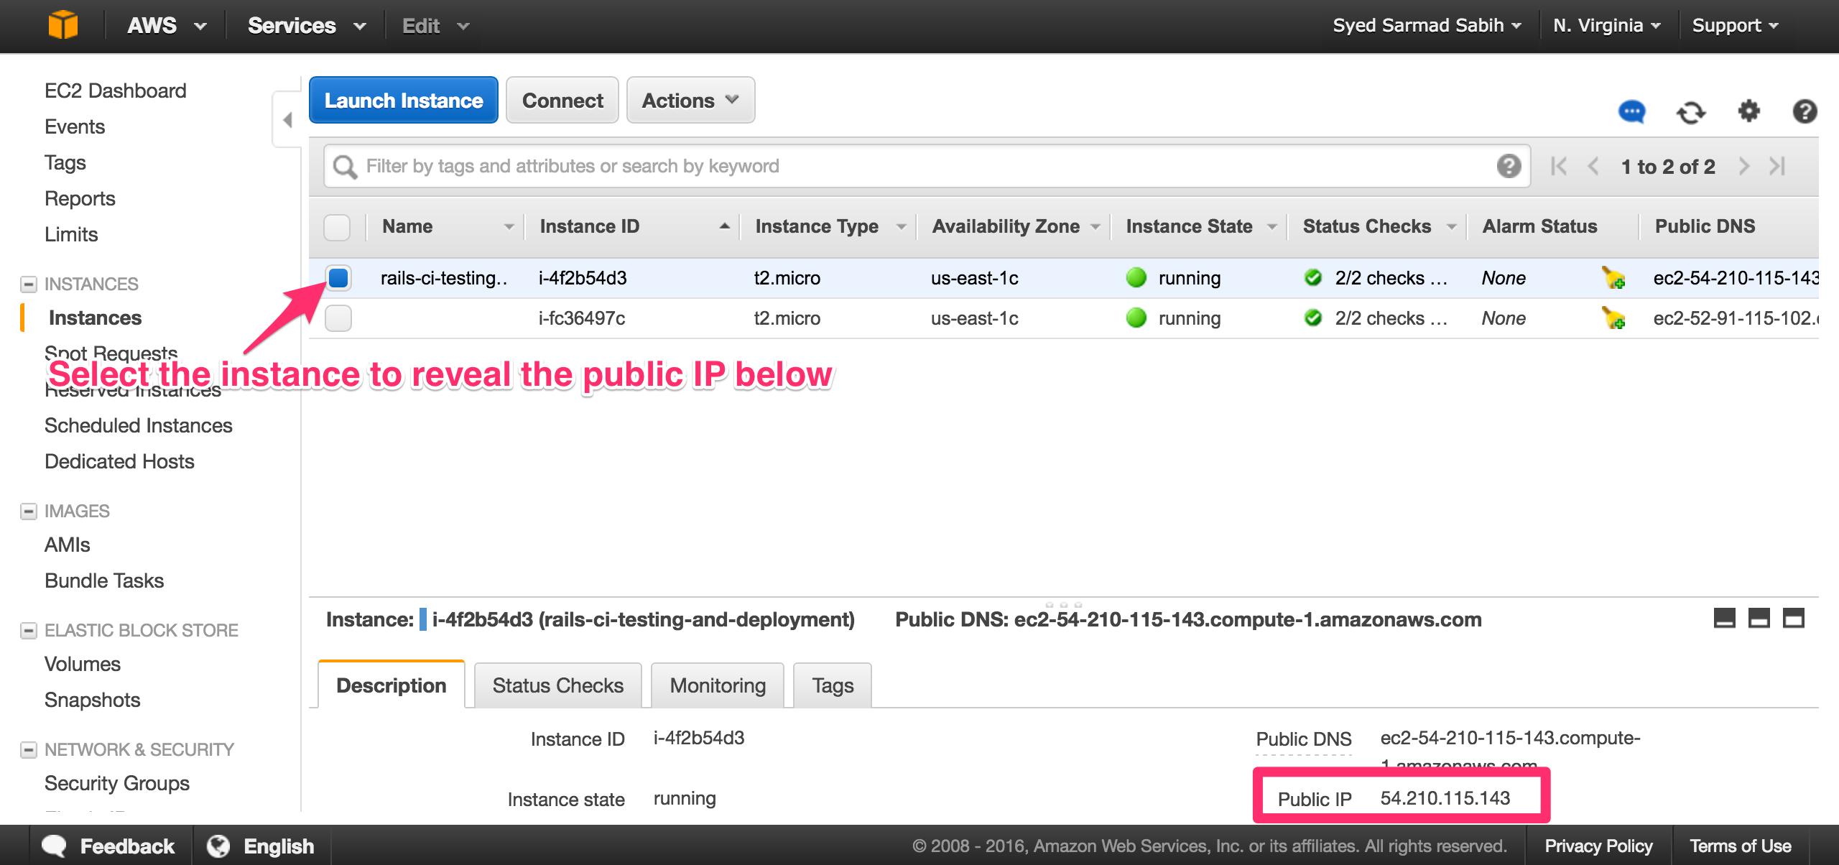Maximize the details pane
Screen dimensions: 1839x865
point(1793,618)
